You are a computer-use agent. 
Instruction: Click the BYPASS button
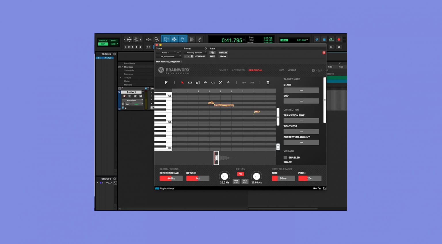click(223, 53)
